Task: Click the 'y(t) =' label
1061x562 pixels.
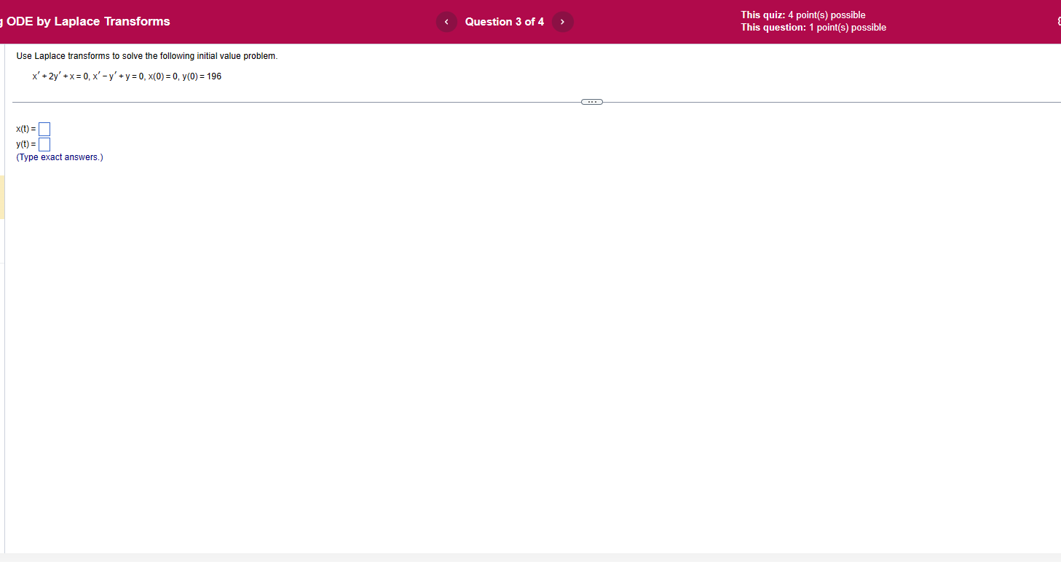Action: 26,144
